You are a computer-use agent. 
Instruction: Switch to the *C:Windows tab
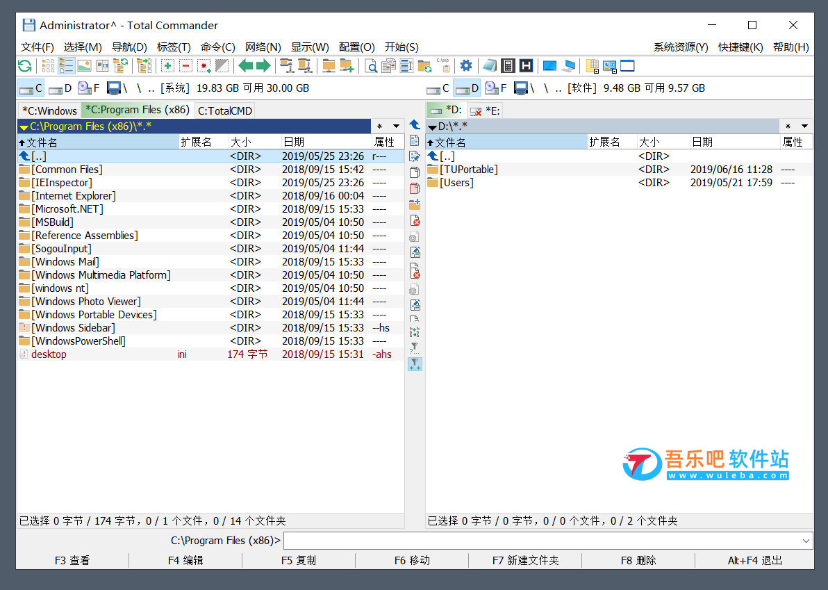(x=49, y=111)
